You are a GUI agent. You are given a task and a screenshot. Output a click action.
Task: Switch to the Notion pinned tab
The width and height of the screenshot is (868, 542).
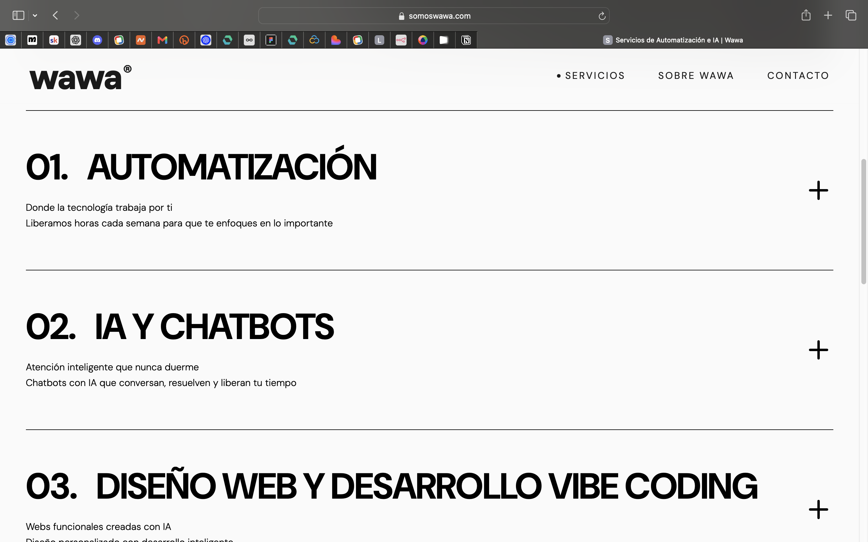pyautogui.click(x=466, y=40)
